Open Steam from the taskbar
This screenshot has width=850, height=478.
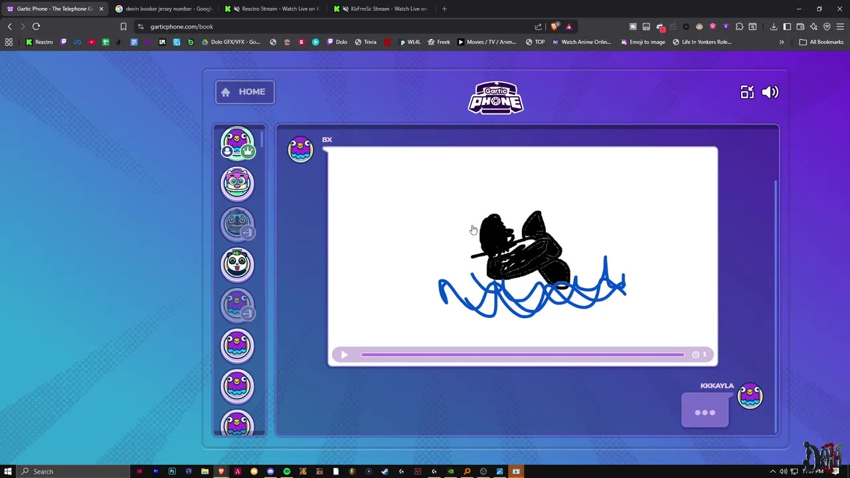[384, 471]
